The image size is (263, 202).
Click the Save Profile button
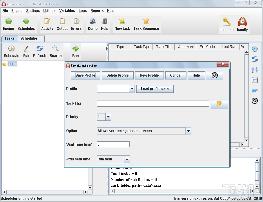(x=85, y=75)
